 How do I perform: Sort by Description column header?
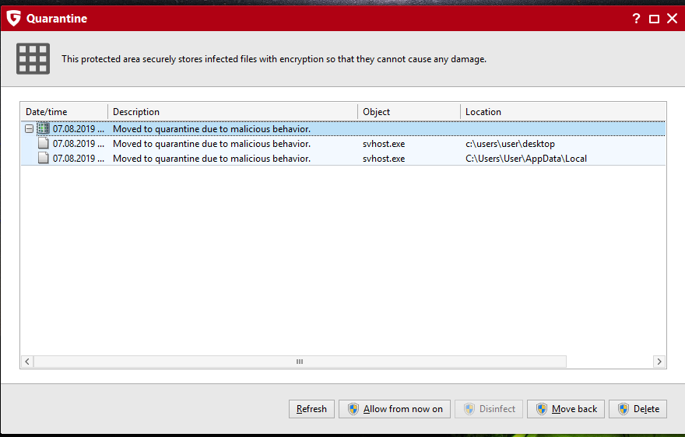[x=233, y=112]
